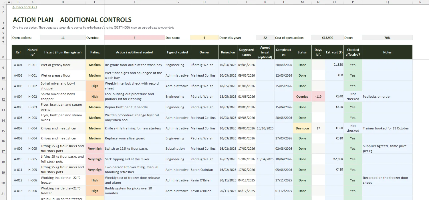Select the Done this year value 22
The width and height of the screenshot is (429, 200).
pyautogui.click(x=265, y=38)
